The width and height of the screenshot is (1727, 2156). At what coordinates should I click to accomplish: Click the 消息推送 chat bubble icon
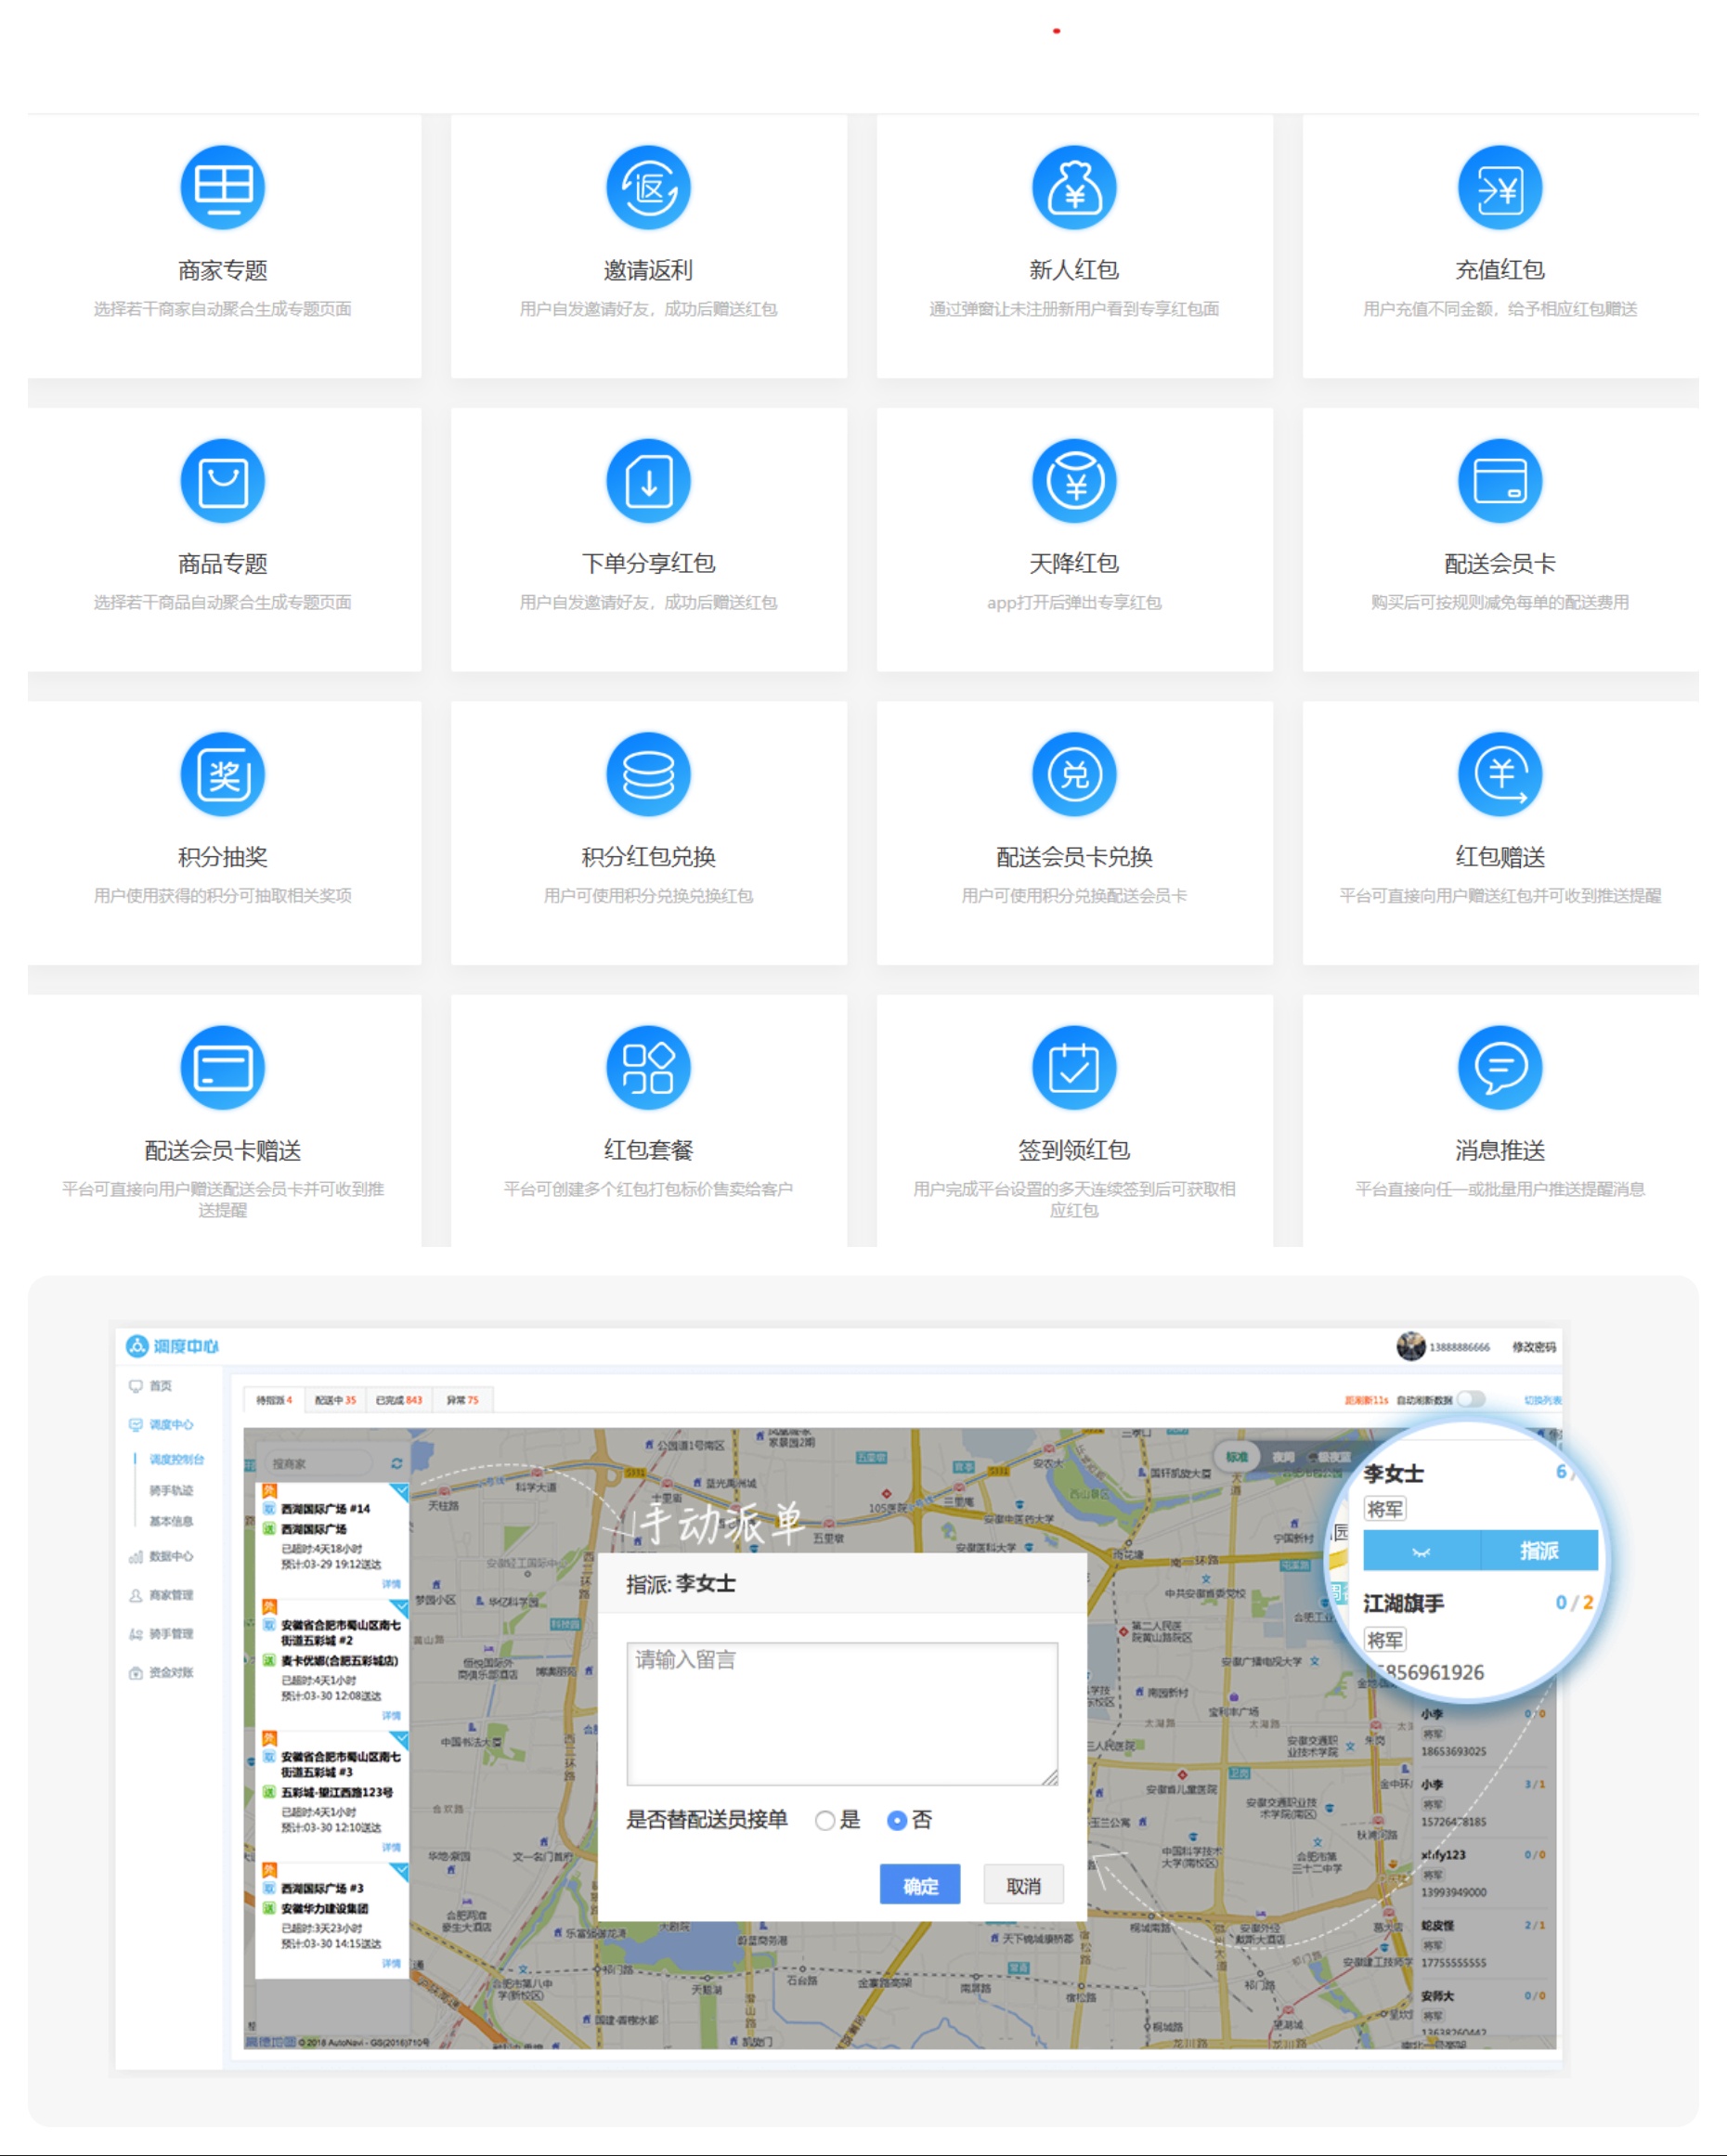click(x=1499, y=1067)
